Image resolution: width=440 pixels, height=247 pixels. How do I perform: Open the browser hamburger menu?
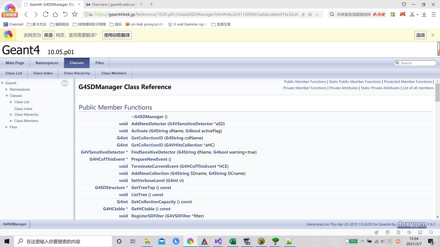[x=434, y=14]
